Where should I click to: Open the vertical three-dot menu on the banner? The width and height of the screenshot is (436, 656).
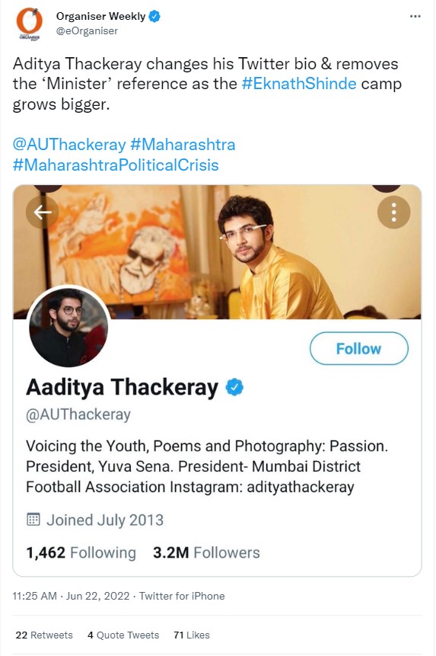[x=393, y=213]
